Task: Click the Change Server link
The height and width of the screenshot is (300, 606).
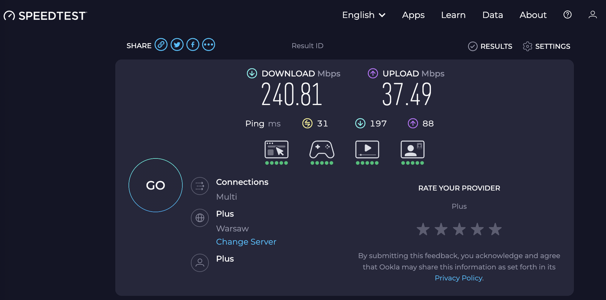Action: click(246, 242)
